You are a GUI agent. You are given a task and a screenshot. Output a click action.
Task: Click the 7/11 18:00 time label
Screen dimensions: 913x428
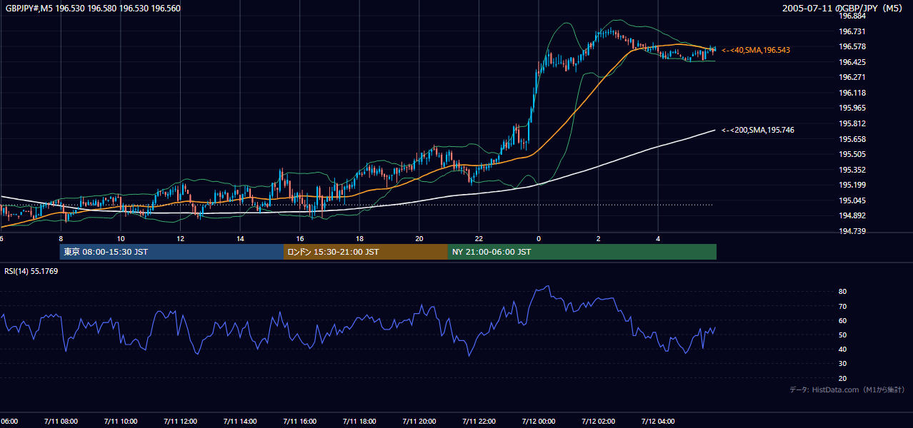(x=359, y=421)
